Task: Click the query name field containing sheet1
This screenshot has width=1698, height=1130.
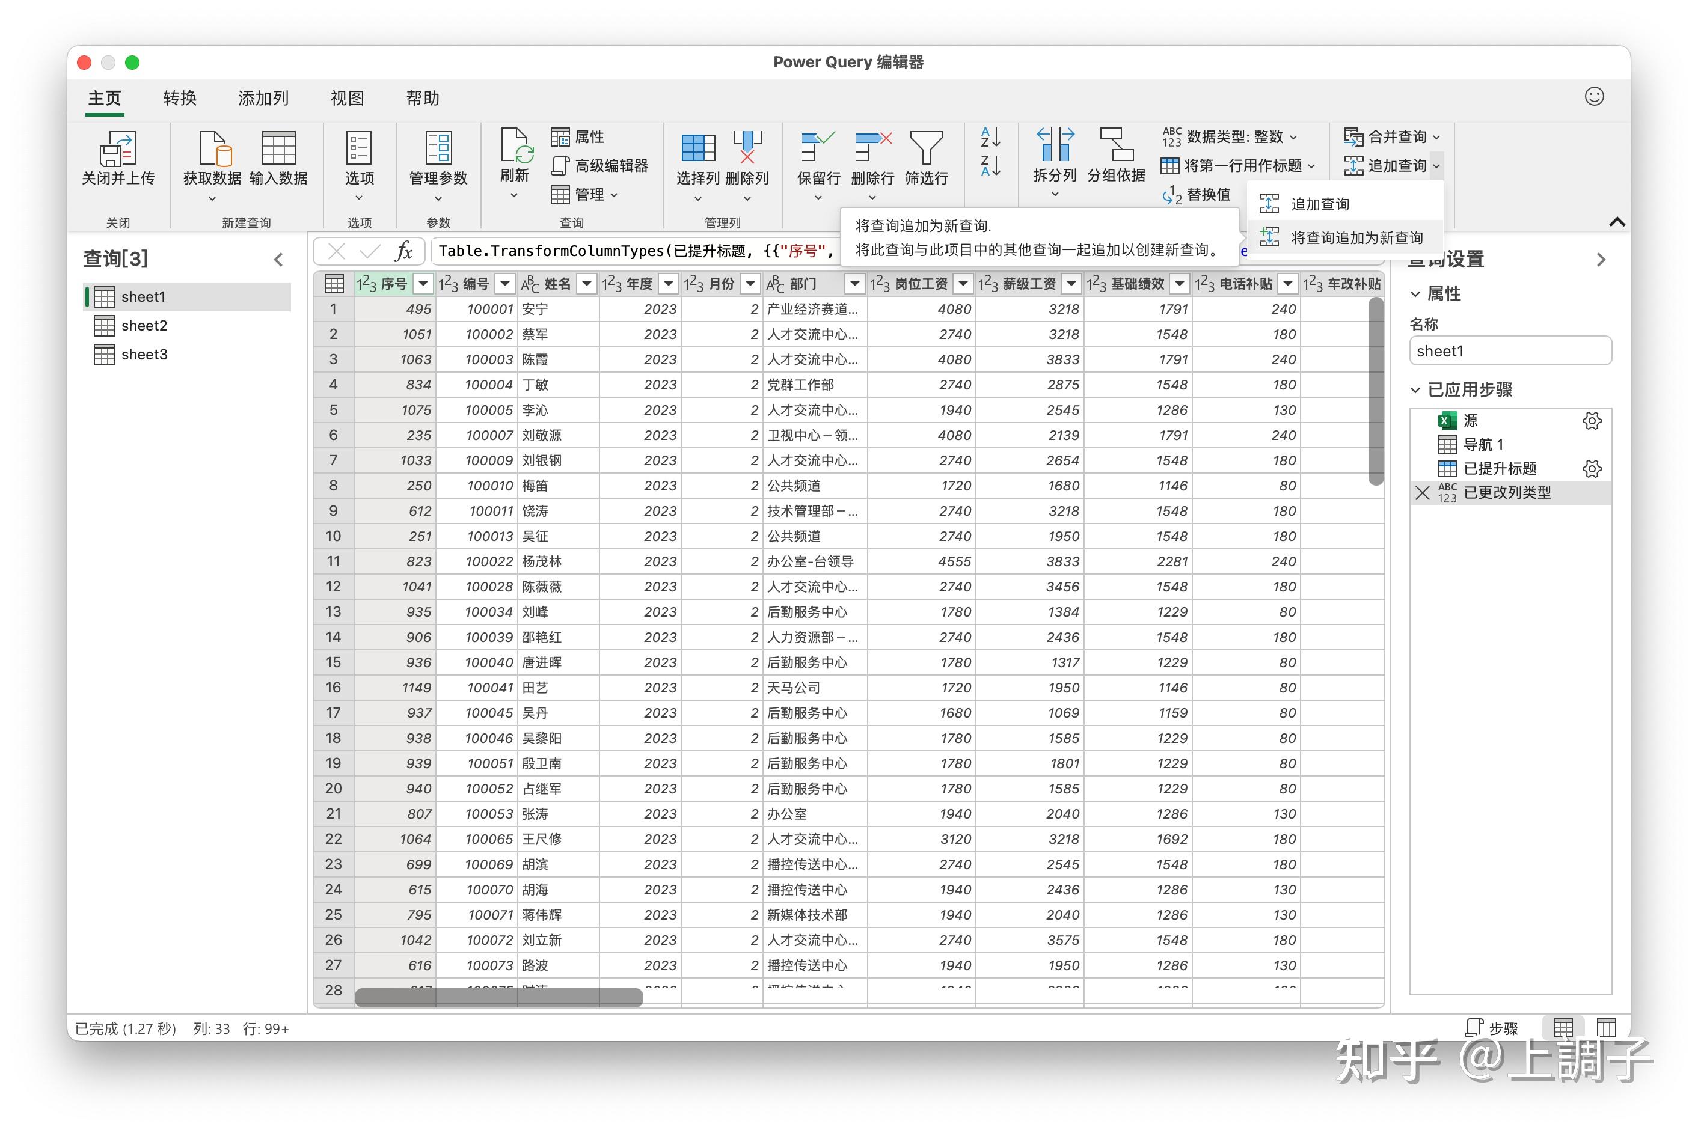Action: point(1509,351)
